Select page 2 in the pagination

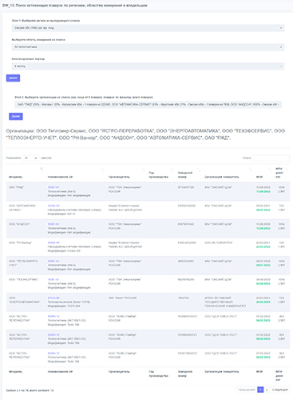[x=267, y=390]
